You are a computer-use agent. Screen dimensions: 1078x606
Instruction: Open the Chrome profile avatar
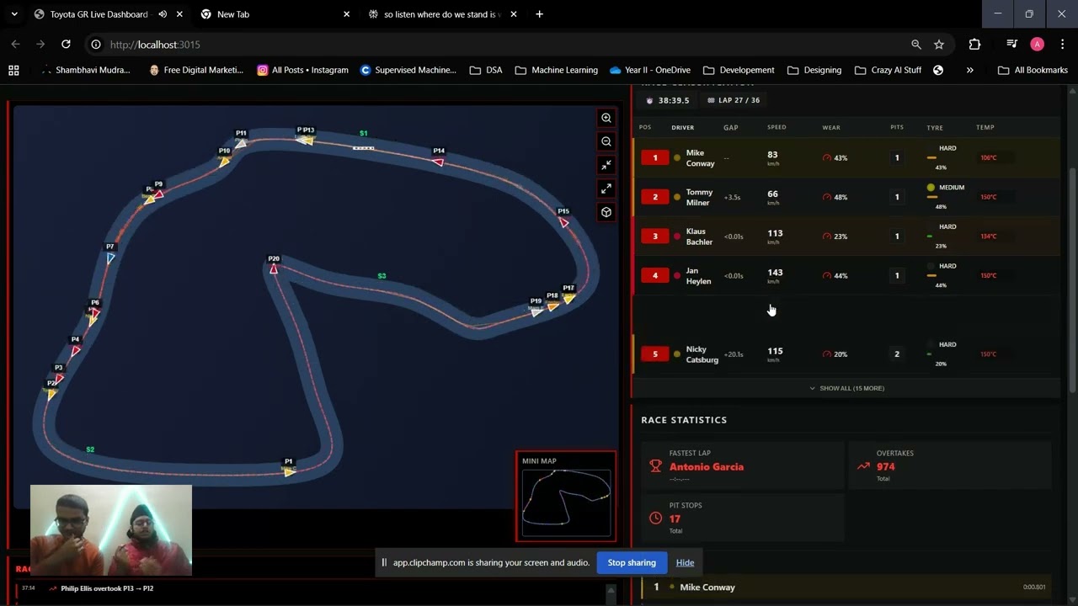[1037, 44]
